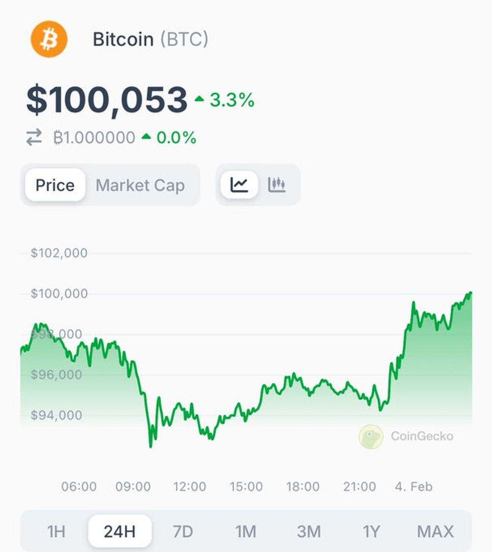Image resolution: width=492 pixels, height=552 pixels.
Task: Choose the 1H time range
Action: (56, 531)
